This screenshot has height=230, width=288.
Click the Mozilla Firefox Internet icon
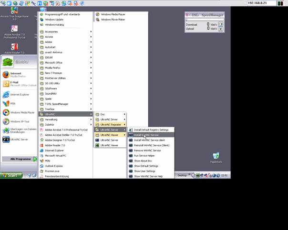6,75
